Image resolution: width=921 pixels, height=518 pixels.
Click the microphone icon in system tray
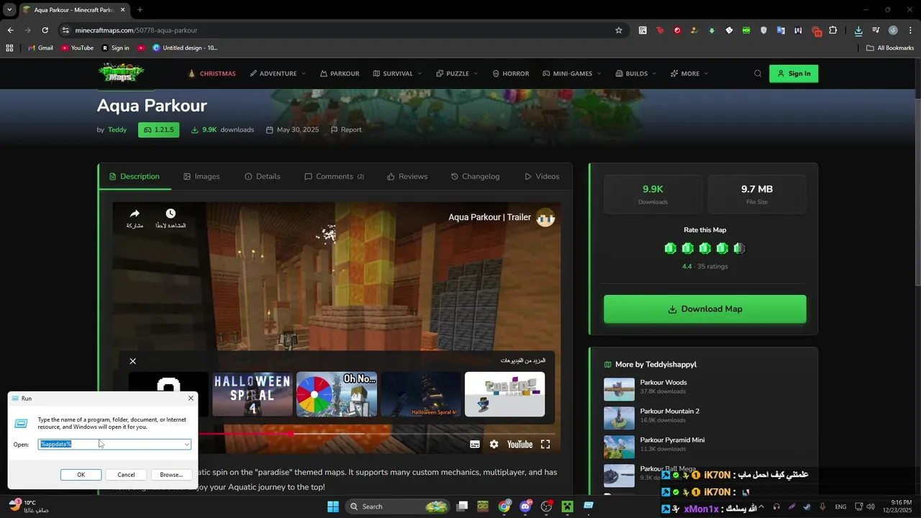click(822, 506)
